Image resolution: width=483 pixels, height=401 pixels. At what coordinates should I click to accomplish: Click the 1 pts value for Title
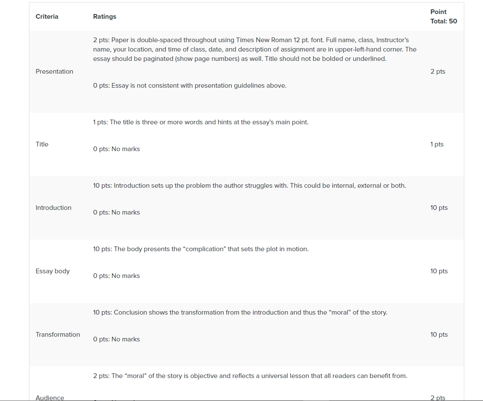tap(437, 144)
